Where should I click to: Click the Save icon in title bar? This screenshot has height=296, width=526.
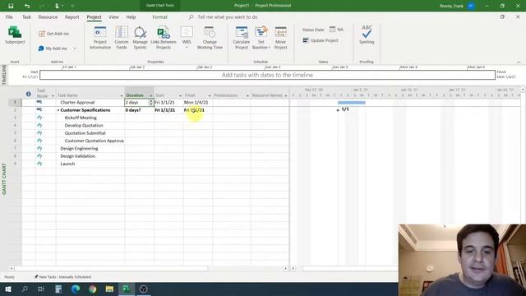11,6
